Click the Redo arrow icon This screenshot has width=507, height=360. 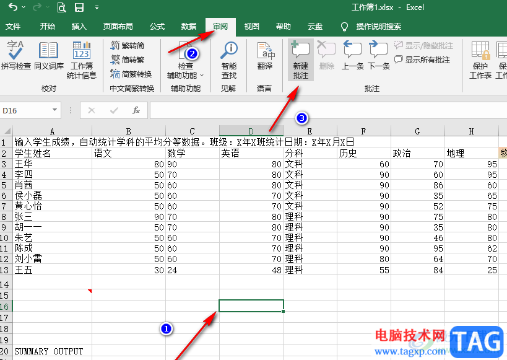38,7
